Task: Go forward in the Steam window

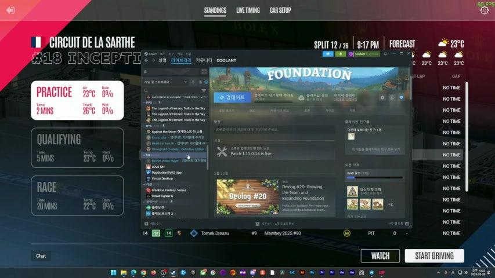Action: coord(153,60)
